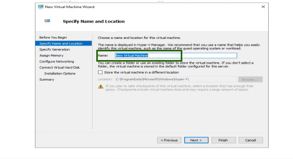Click the Previous button

point(169,140)
